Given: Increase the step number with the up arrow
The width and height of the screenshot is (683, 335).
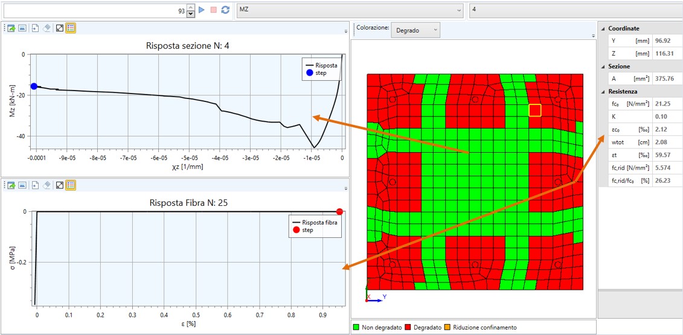Looking at the screenshot, I should [x=191, y=7].
